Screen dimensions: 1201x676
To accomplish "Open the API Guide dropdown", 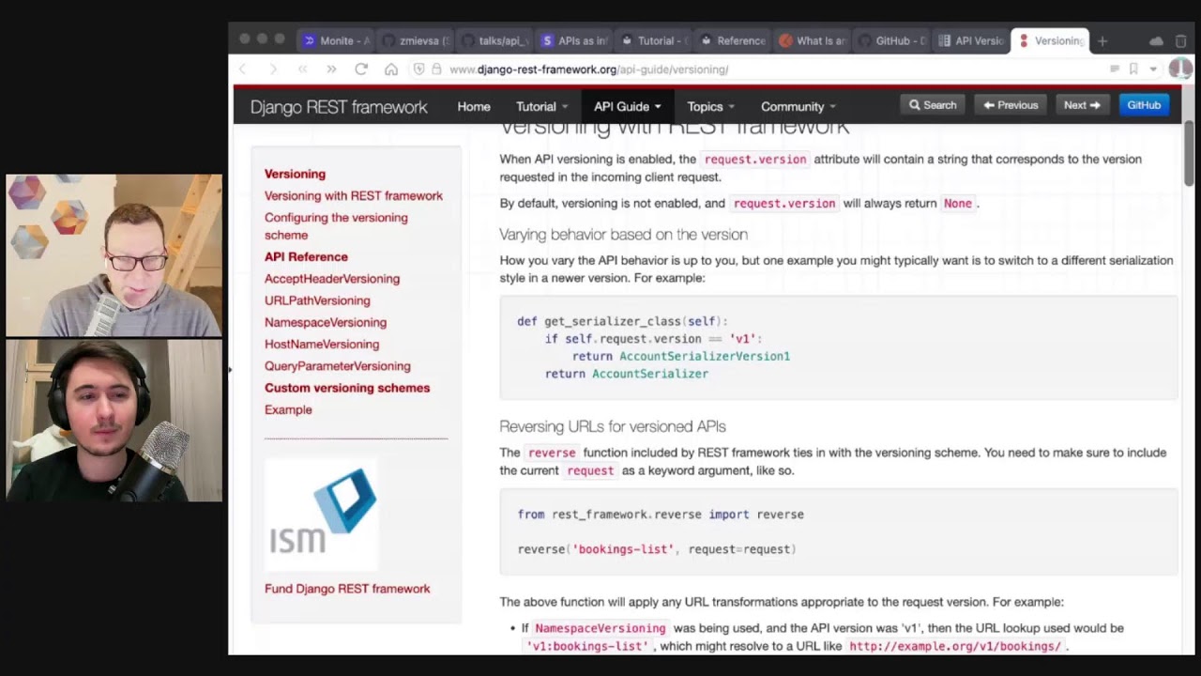I will (x=627, y=106).
